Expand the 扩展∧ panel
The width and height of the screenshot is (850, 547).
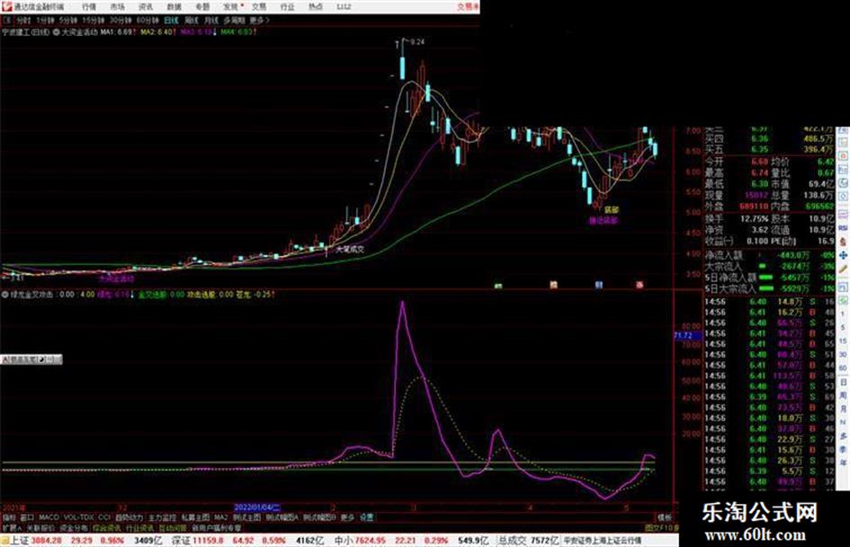(11, 527)
